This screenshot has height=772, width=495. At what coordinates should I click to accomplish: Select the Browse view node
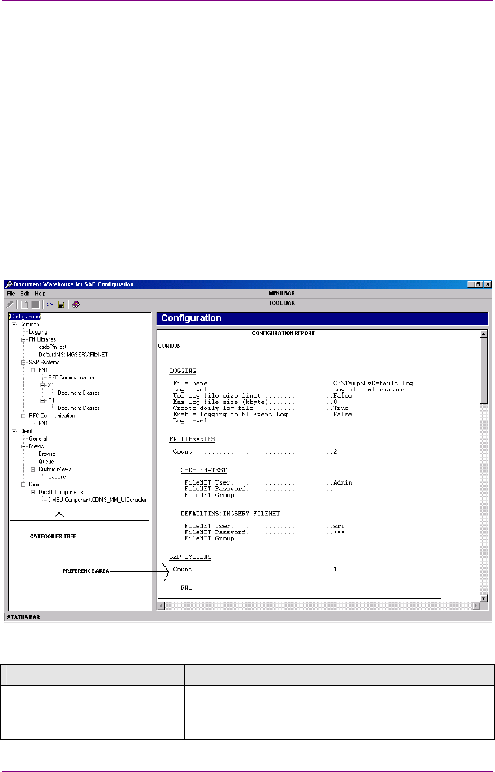(x=47, y=454)
